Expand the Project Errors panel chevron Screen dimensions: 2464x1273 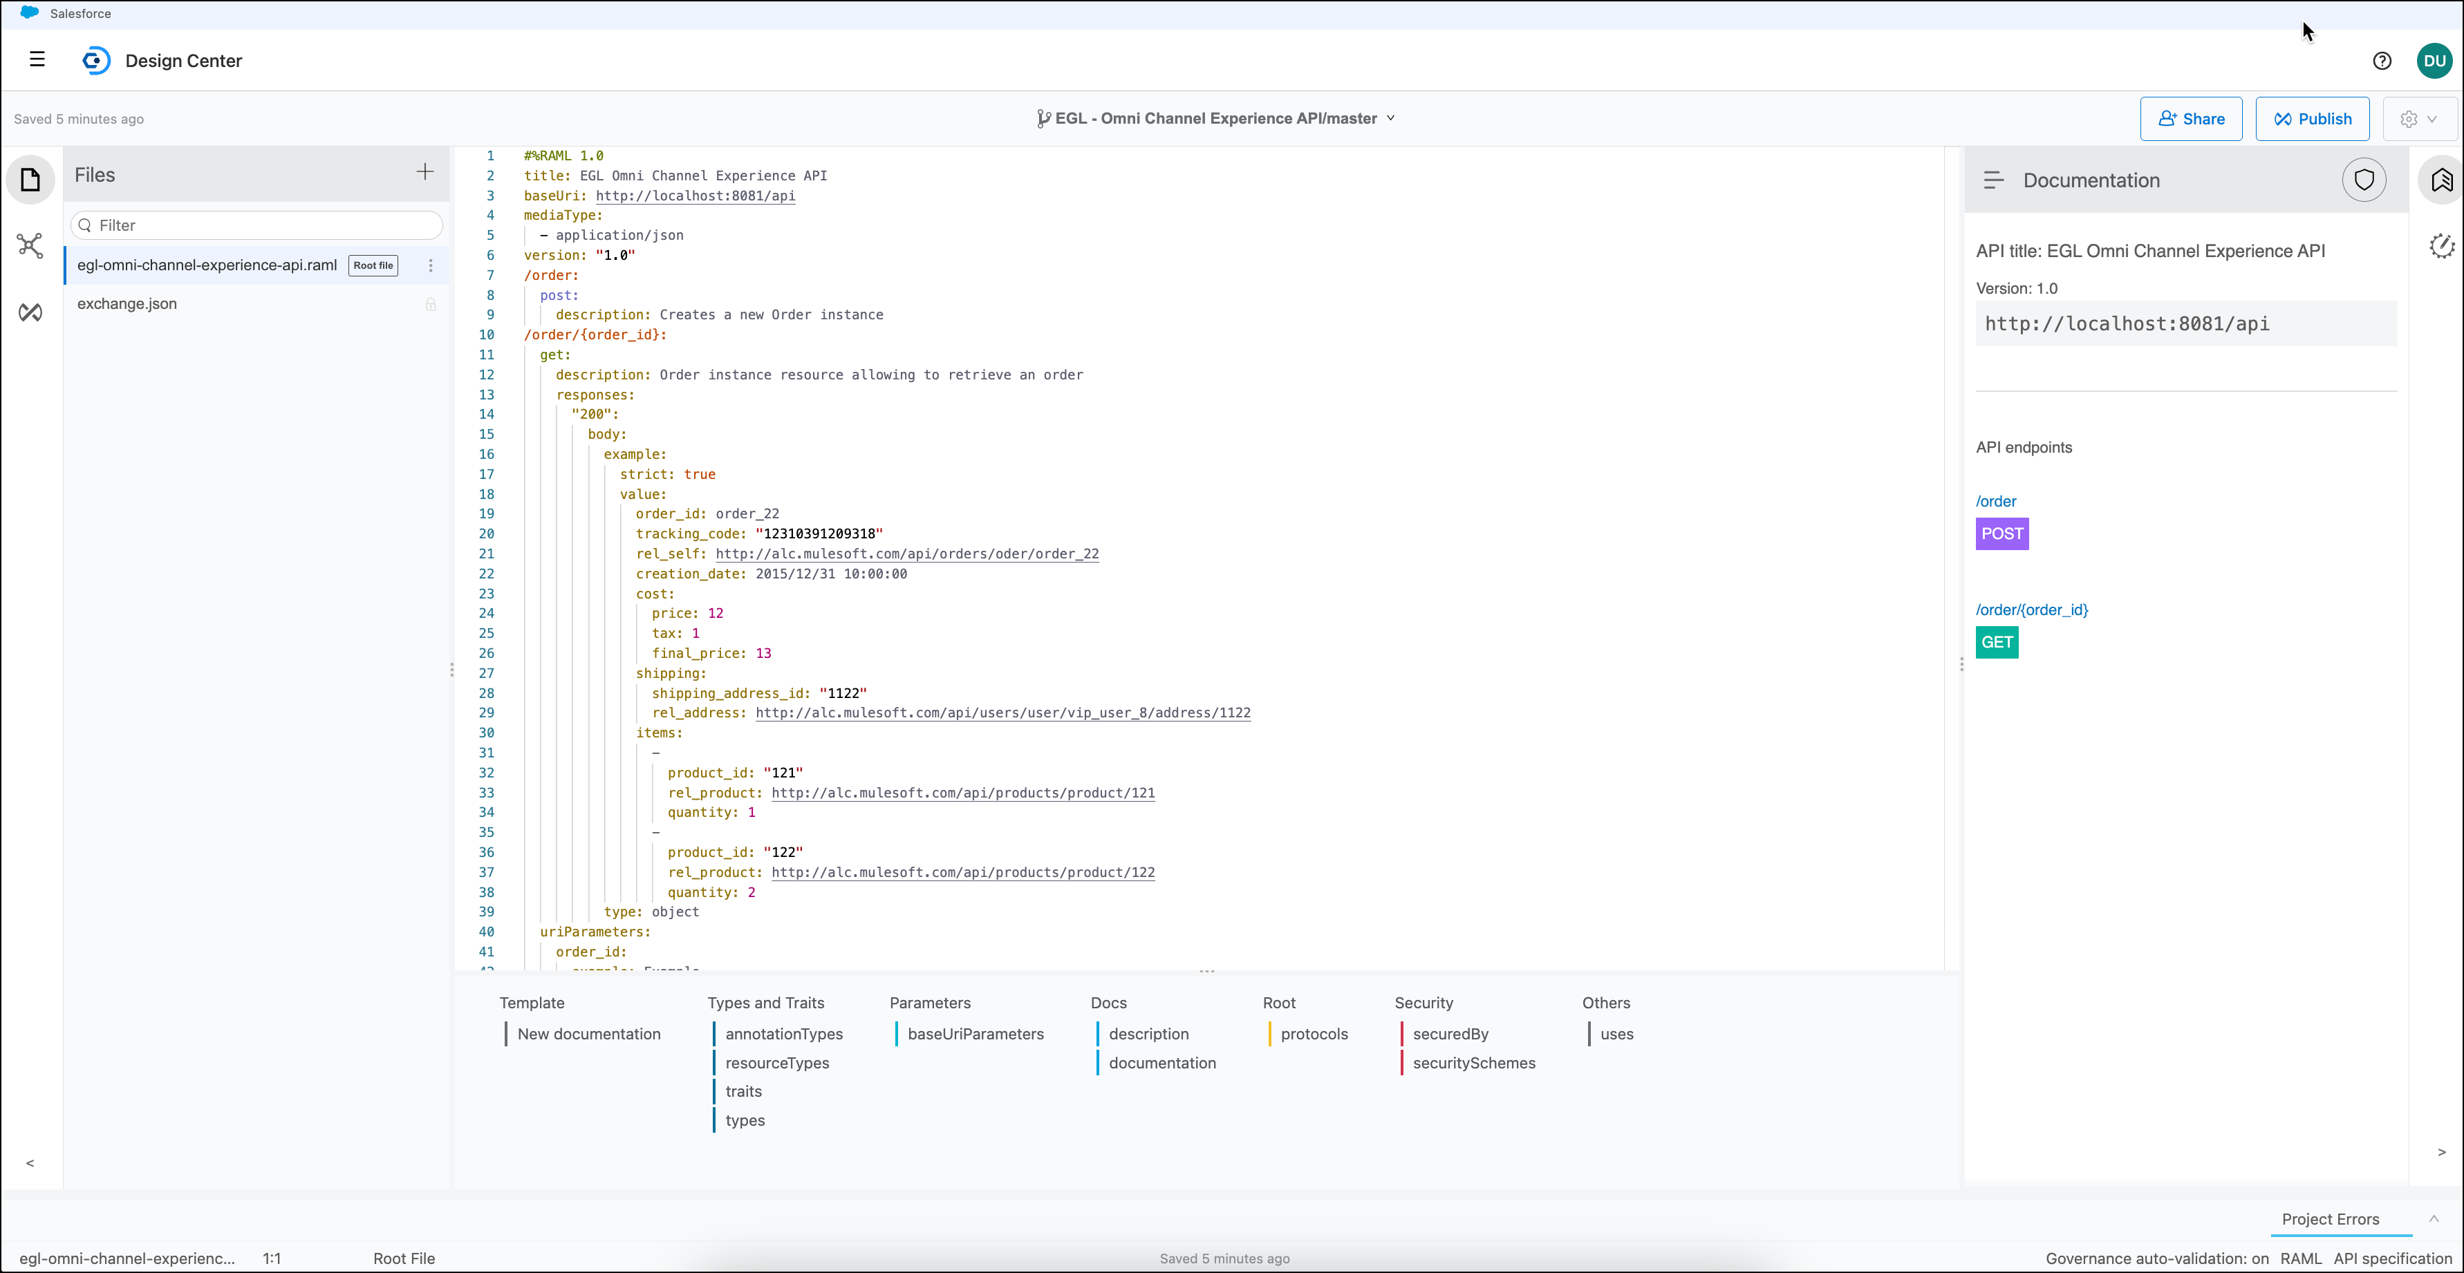(2434, 1218)
